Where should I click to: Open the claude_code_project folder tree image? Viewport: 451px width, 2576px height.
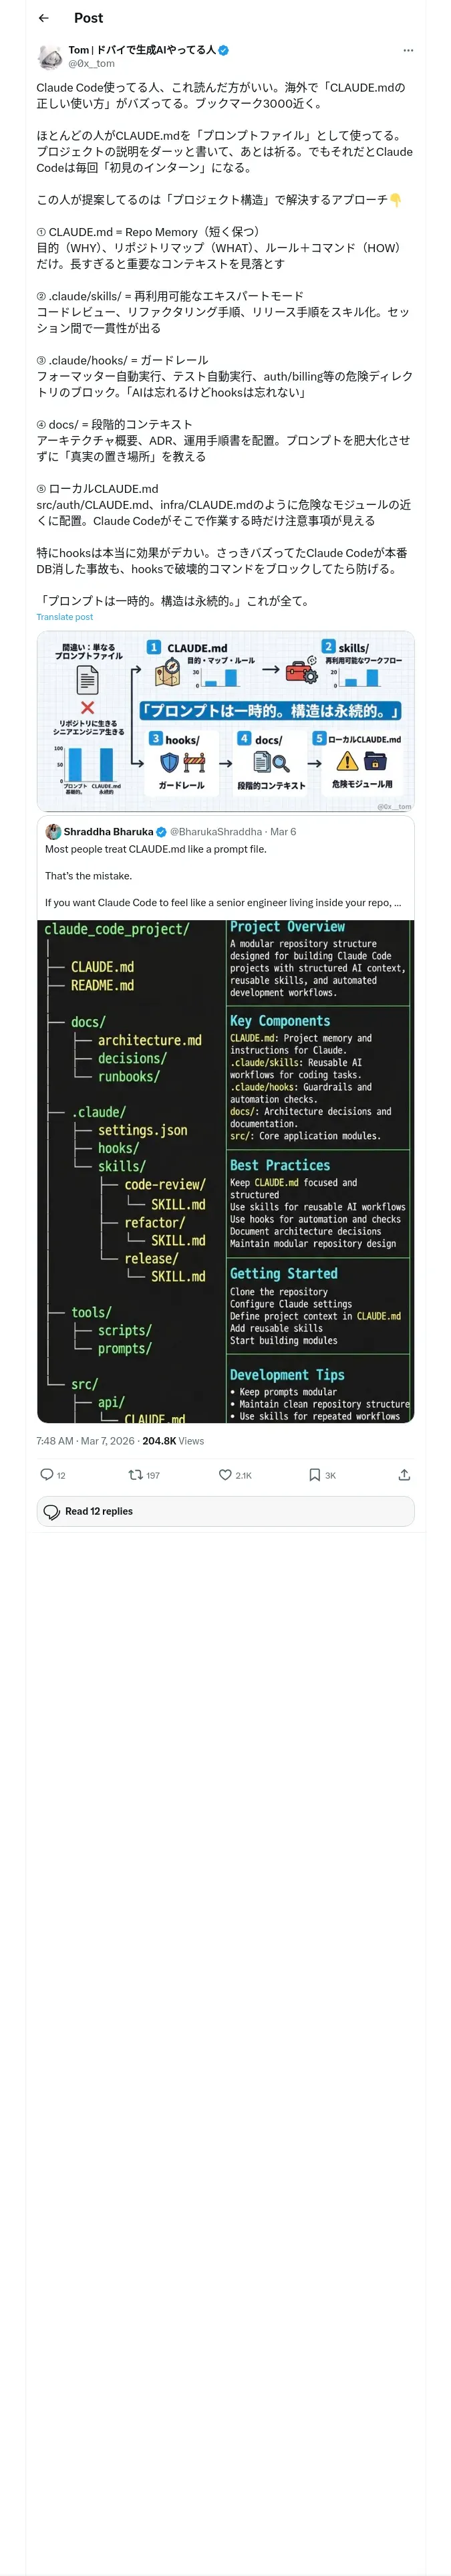coord(225,1171)
